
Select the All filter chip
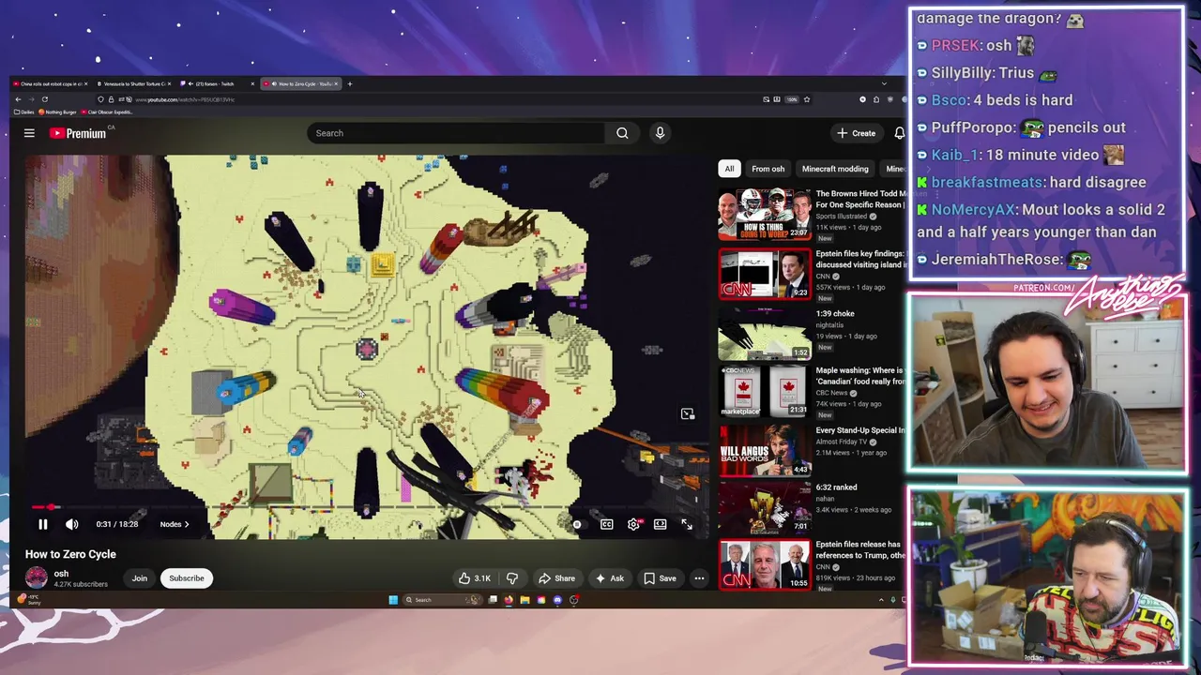click(x=729, y=169)
